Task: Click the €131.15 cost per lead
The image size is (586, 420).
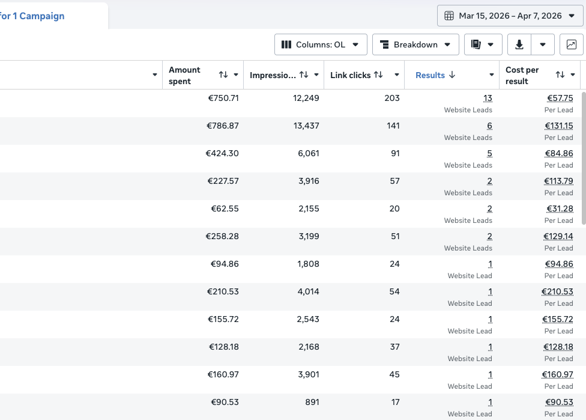Action: (559, 126)
